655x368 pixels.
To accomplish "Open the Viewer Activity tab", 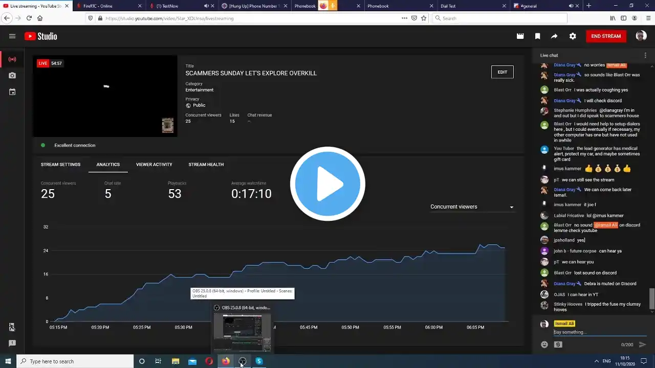I will (x=154, y=165).
